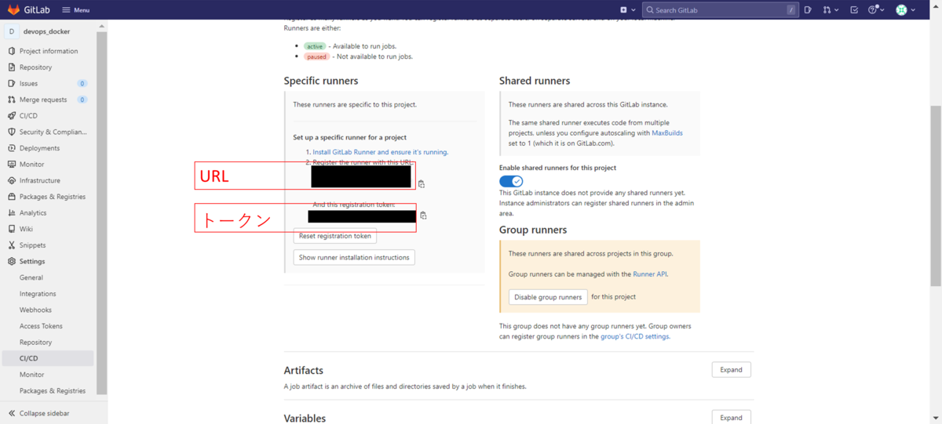The width and height of the screenshot is (942, 424).
Task: Open Issues icon in top navigation
Action: click(808, 10)
